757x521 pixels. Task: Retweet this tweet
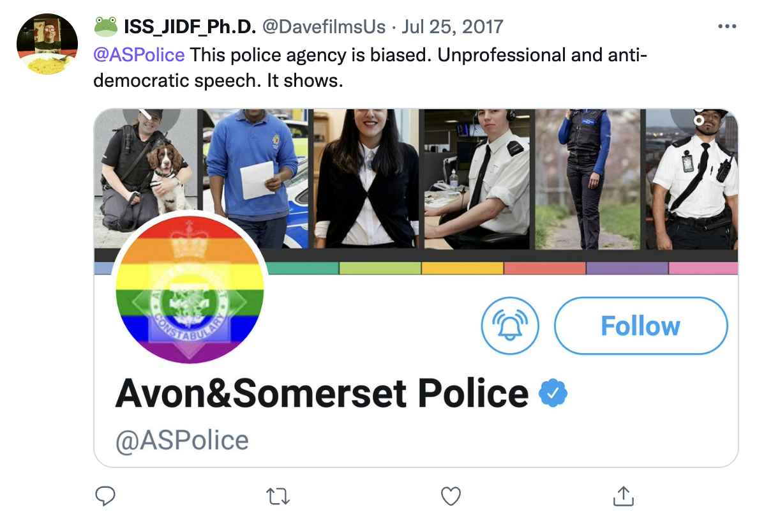tap(278, 495)
